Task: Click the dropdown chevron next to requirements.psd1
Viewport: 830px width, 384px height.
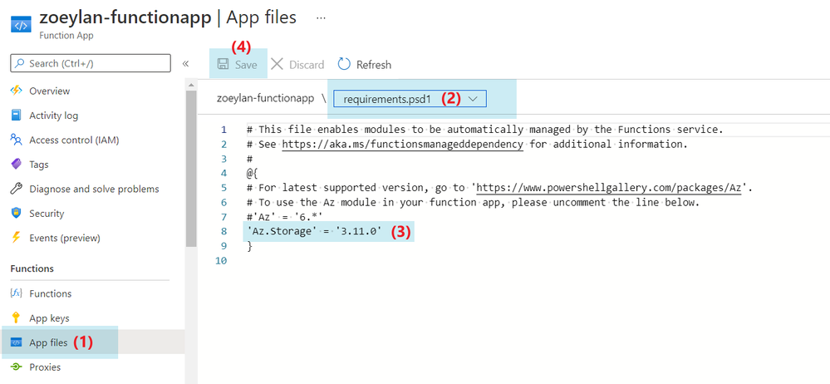Action: pyautogui.click(x=474, y=99)
